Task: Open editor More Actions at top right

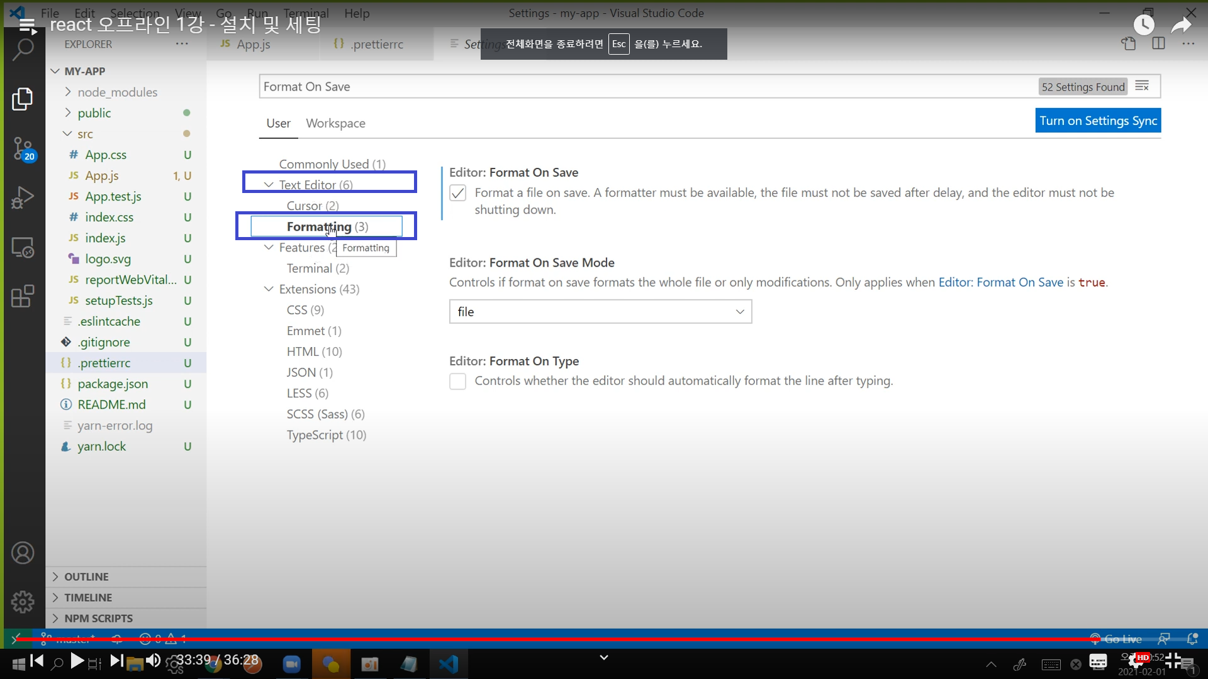Action: pyautogui.click(x=1188, y=44)
